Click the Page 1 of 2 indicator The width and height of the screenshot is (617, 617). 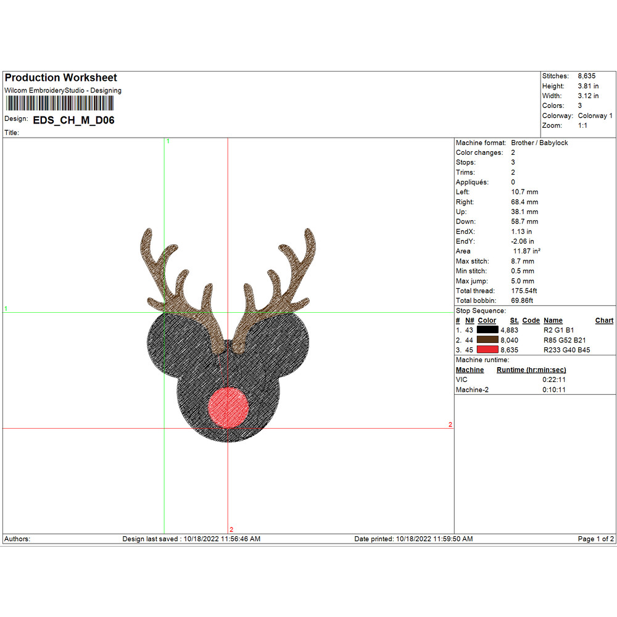(595, 539)
